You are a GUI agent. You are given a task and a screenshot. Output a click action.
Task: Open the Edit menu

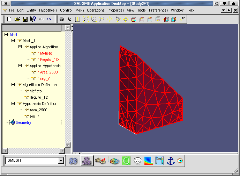coord(20,10)
